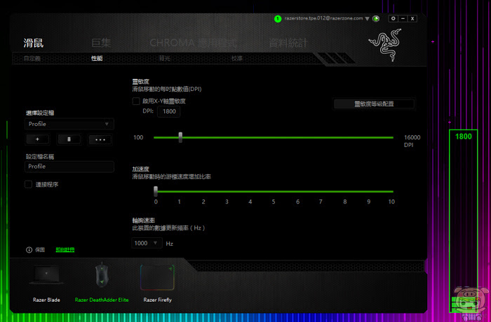Viewport: 491px width, 322px height.
Task: Open the 背光 lighting subtab
Action: click(x=164, y=59)
